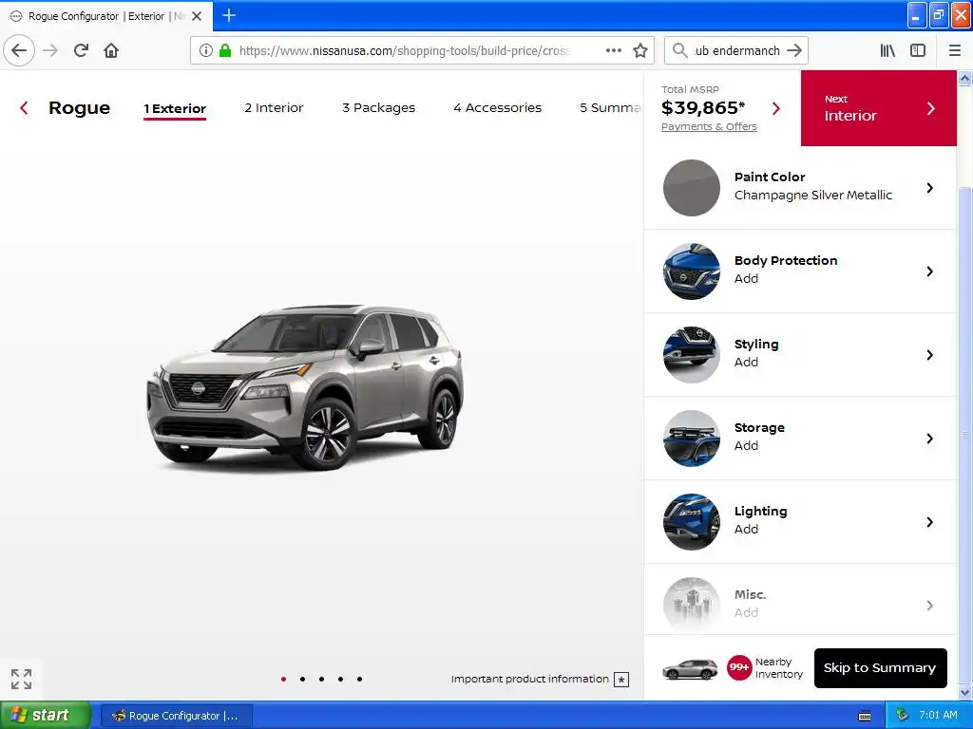This screenshot has height=729, width=973.
Task: Reload the current page
Action: (x=81, y=50)
